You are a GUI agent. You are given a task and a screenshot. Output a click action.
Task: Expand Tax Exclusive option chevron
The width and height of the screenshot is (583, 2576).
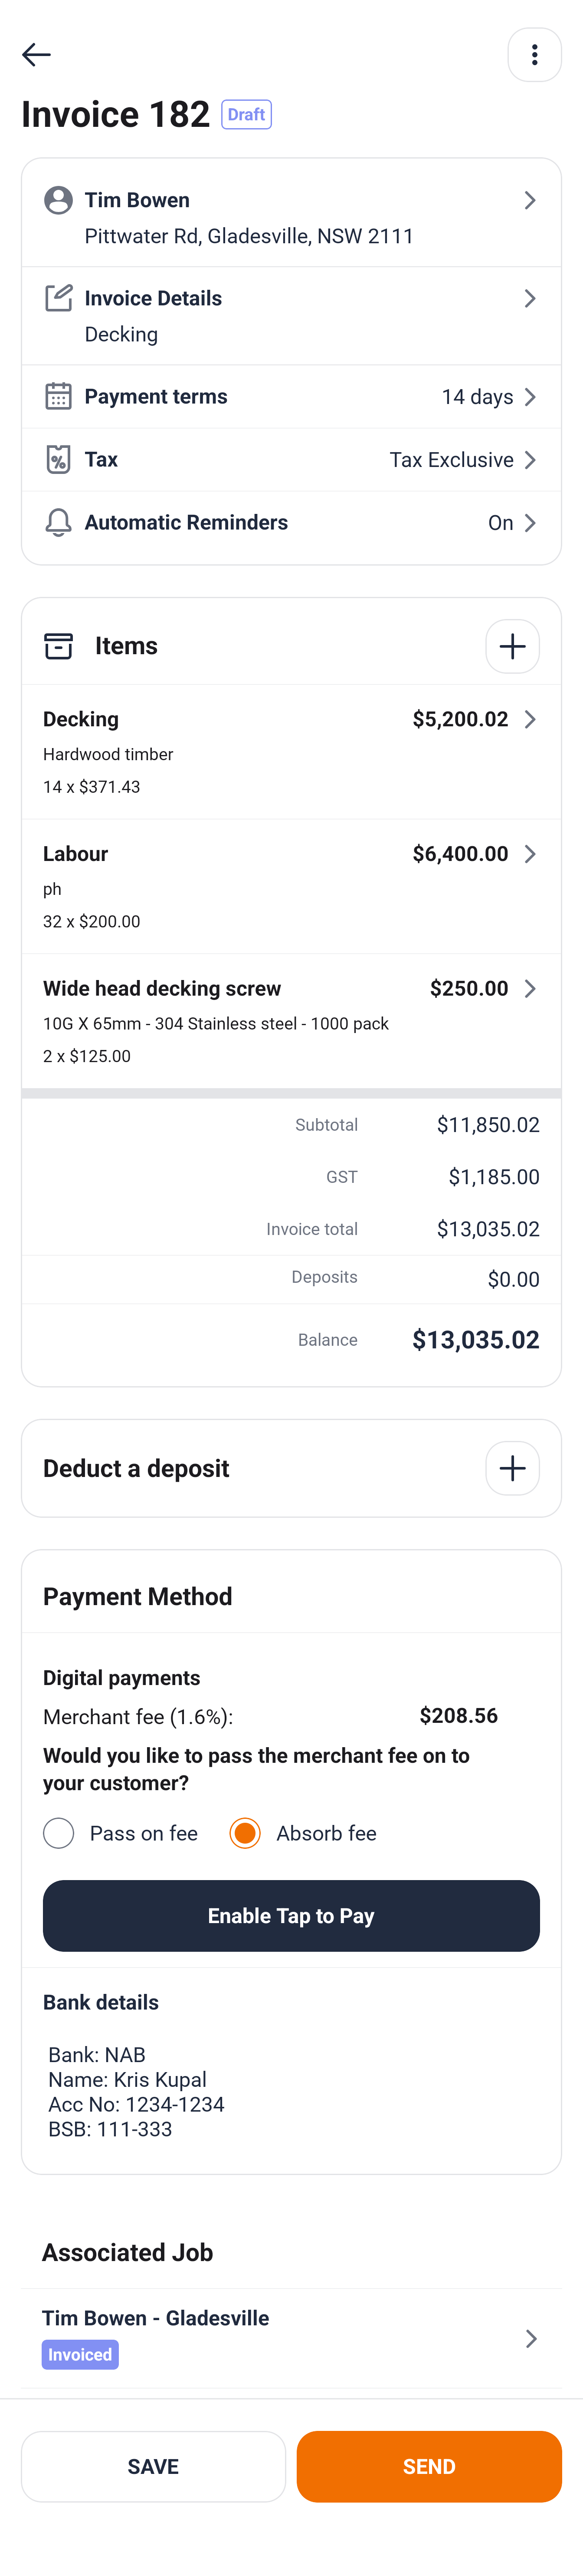530,460
